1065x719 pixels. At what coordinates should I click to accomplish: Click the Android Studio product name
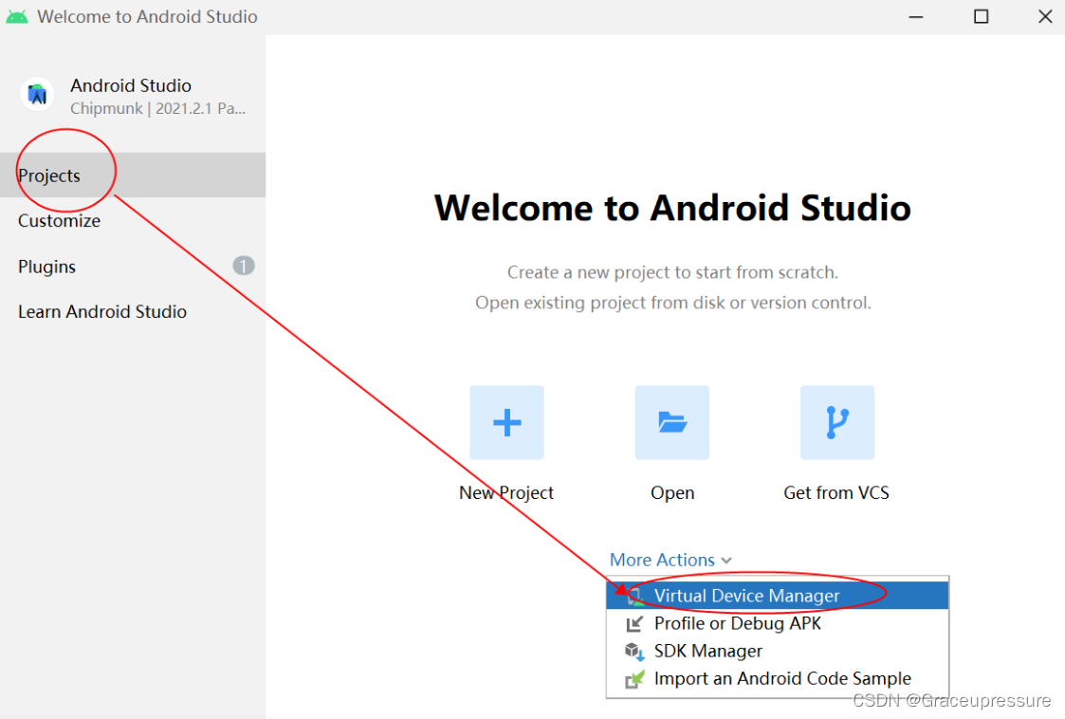(x=131, y=85)
